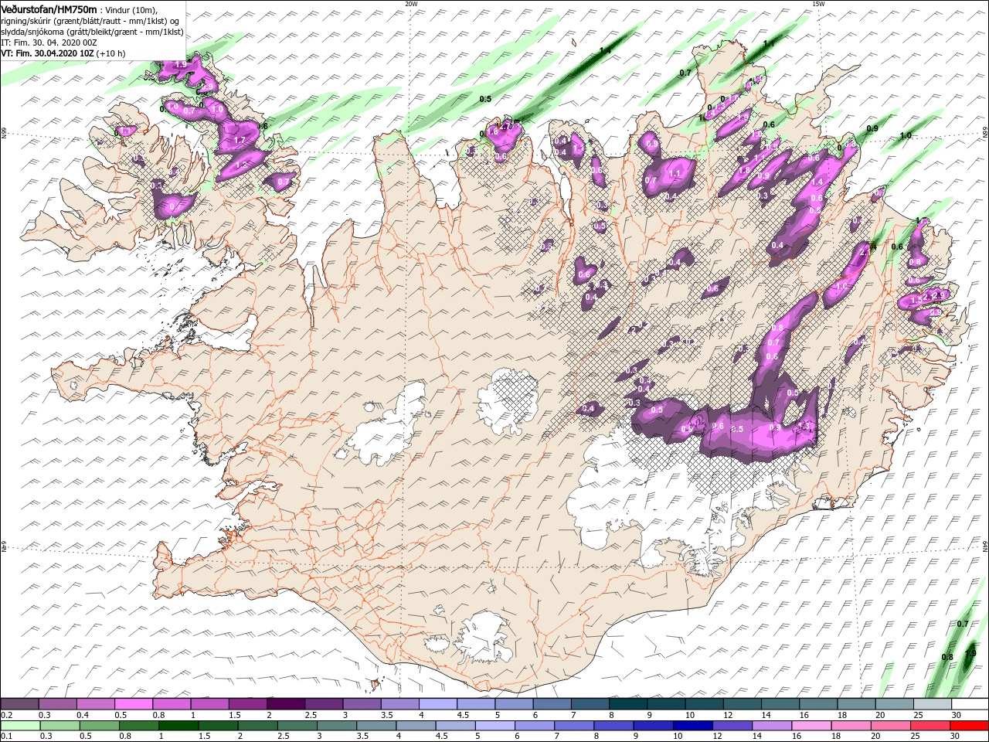Click the black '1.0' value over the northeast sea

[906, 135]
